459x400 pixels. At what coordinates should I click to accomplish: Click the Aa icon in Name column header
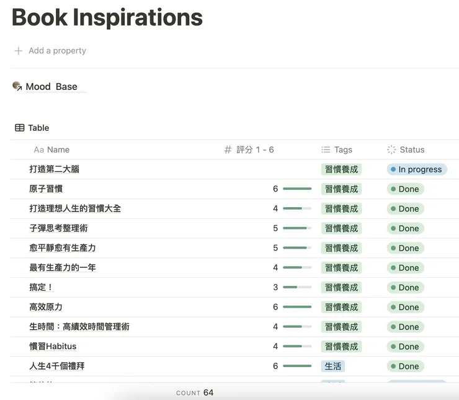pyautogui.click(x=38, y=149)
